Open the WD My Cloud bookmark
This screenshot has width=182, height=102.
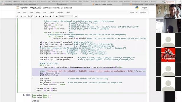click(x=56, y=2)
